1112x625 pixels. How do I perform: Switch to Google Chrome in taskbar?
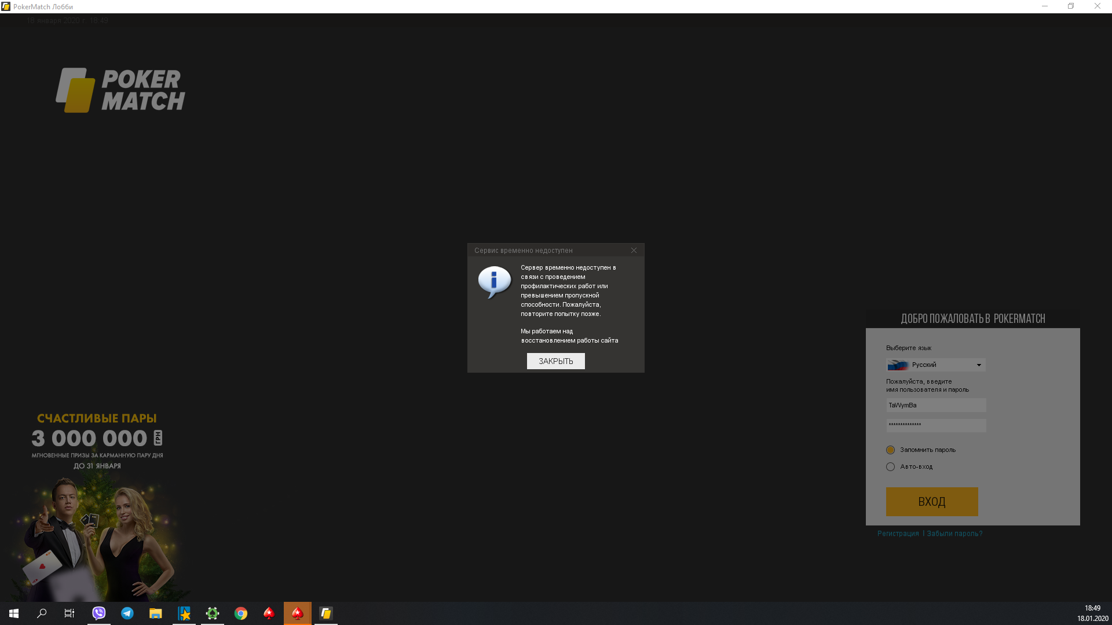click(x=241, y=613)
